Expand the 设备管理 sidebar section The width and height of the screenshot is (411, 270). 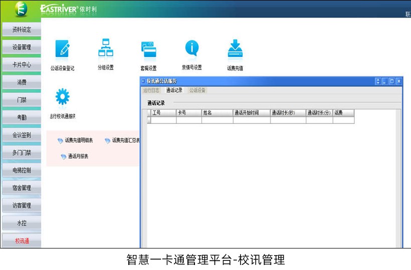tap(21, 47)
